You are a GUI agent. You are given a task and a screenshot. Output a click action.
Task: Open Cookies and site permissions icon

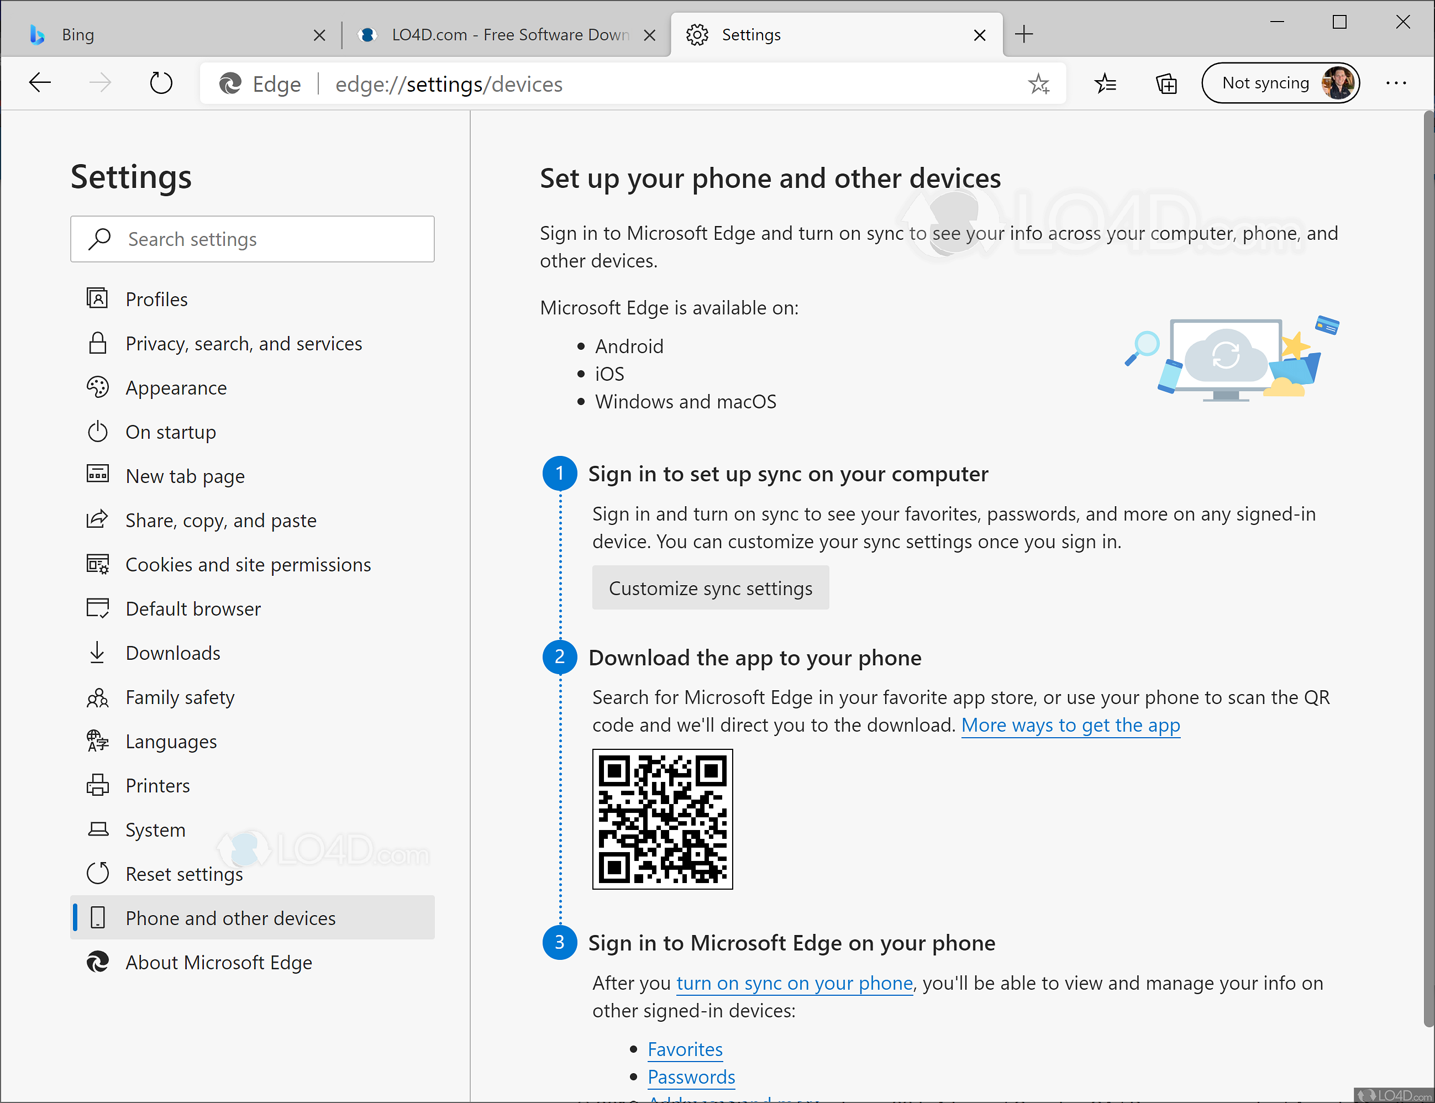click(98, 564)
